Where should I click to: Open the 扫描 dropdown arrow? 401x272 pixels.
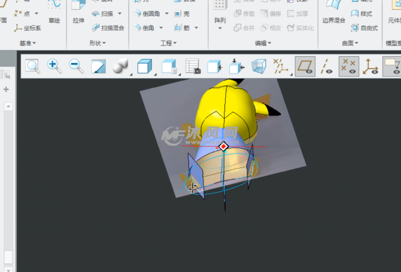coord(120,13)
